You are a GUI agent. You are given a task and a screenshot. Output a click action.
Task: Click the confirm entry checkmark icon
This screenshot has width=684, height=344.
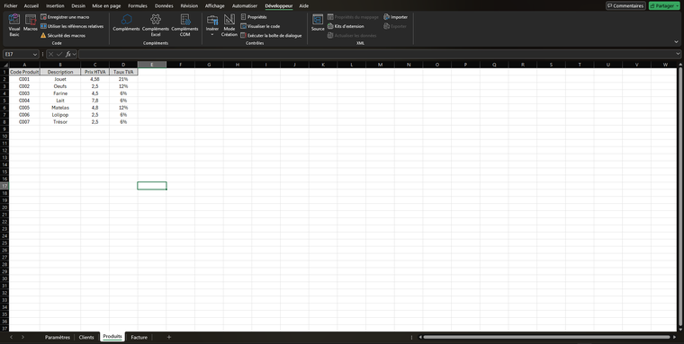coord(59,55)
